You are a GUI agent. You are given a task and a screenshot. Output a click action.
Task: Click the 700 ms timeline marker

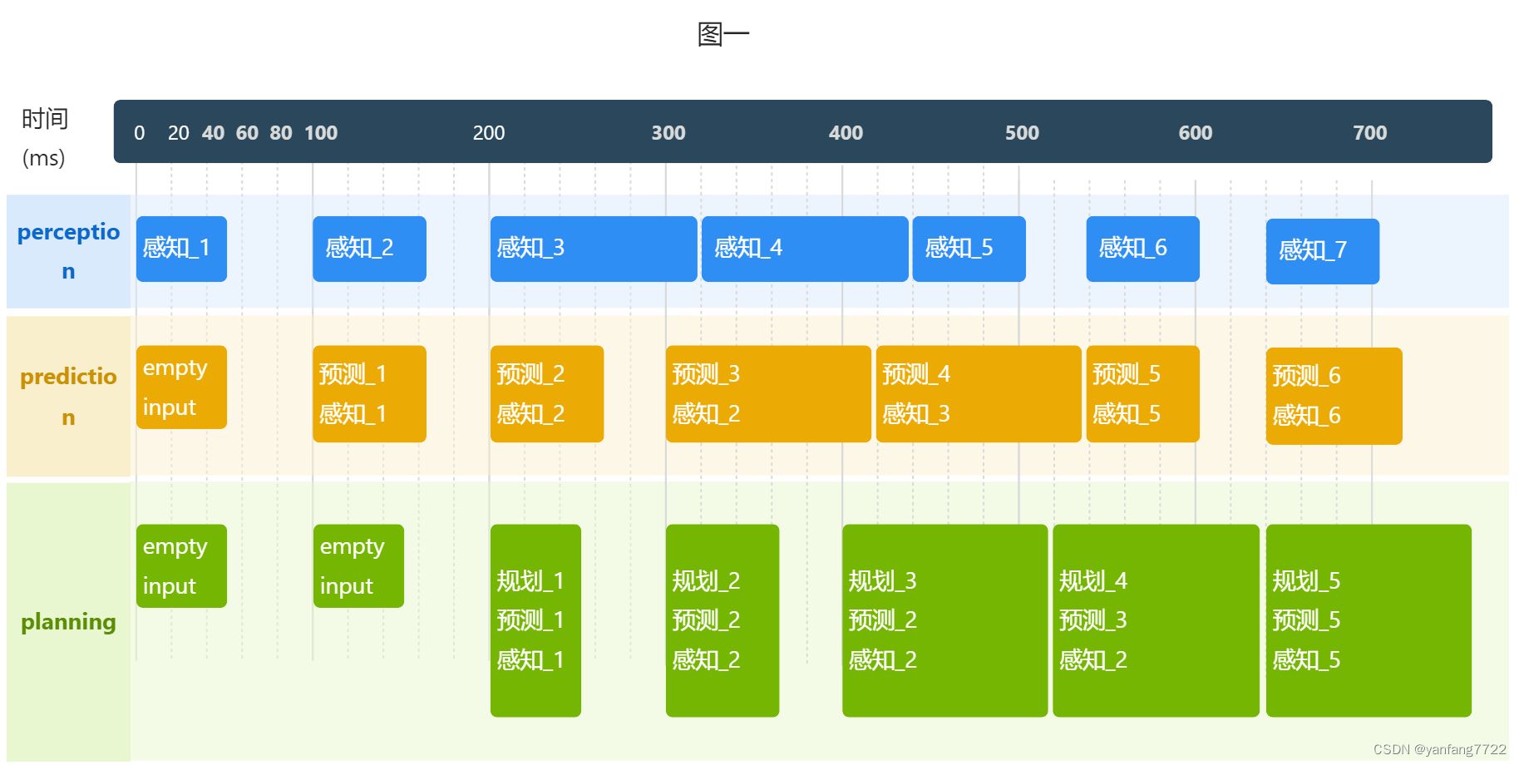[x=1370, y=133]
